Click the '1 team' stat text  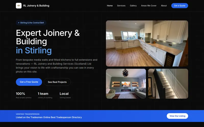[43, 93]
